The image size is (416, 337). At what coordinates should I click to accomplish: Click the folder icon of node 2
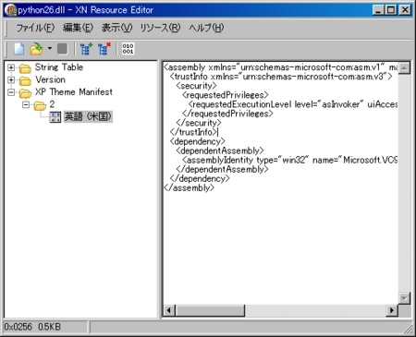(x=40, y=105)
